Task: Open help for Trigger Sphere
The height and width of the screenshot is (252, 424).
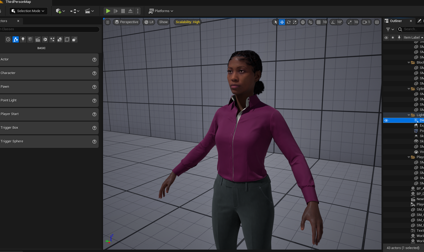Action: click(94, 142)
